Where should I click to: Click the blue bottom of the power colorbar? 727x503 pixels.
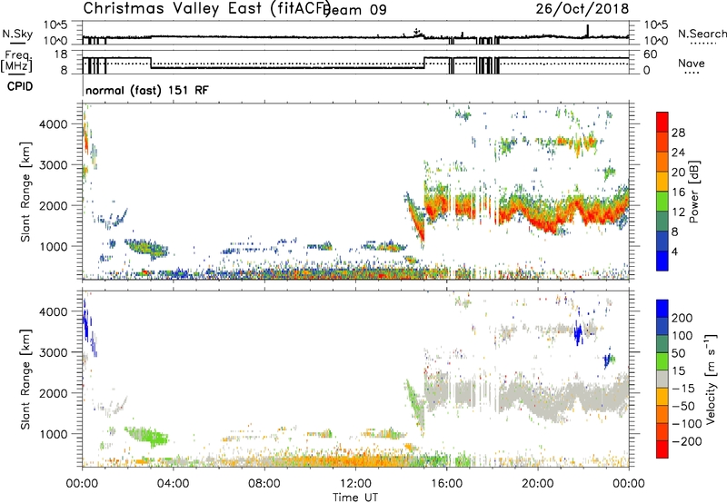point(662,261)
